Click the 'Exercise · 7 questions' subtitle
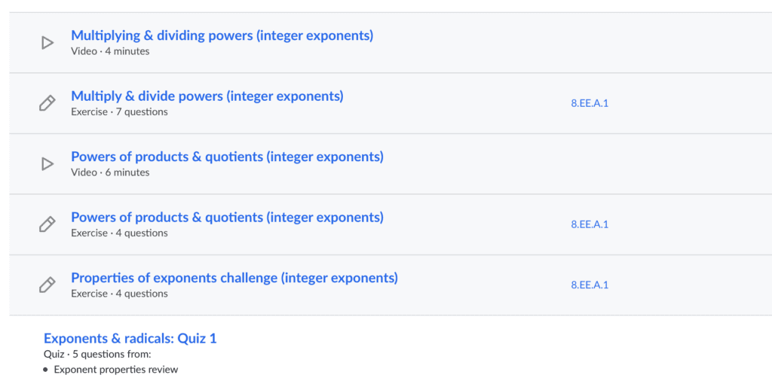Screen dimensions: 772x390 (119, 111)
